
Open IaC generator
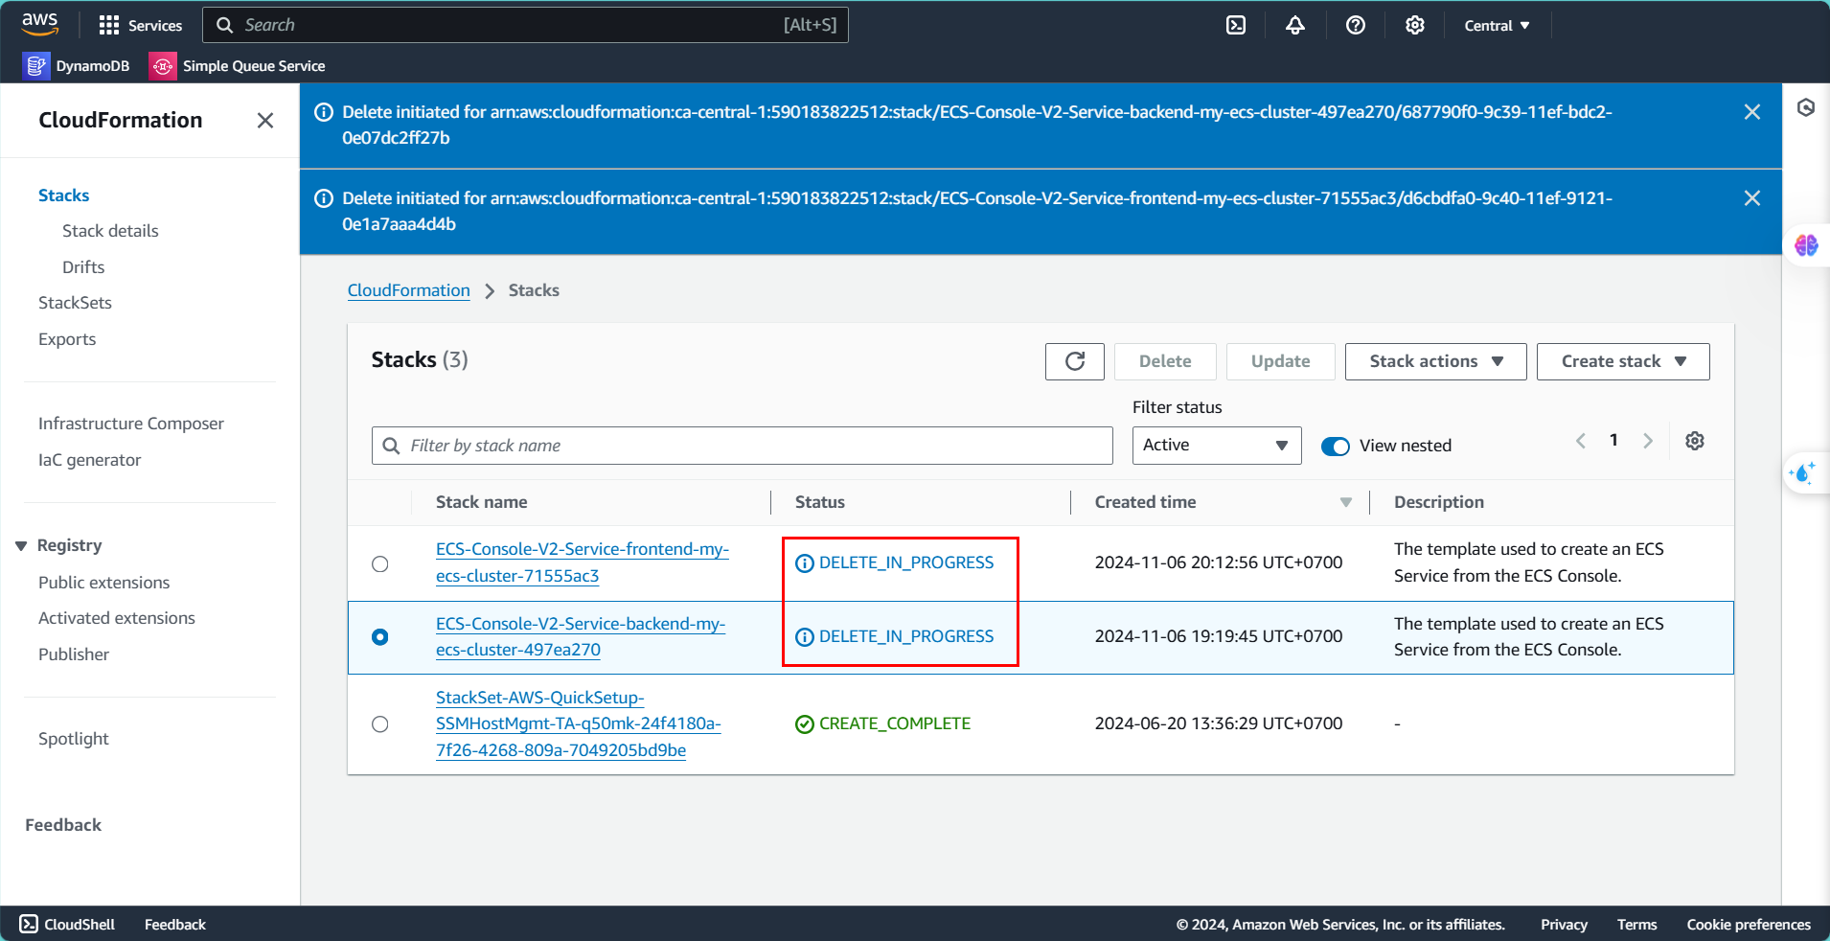pos(89,460)
